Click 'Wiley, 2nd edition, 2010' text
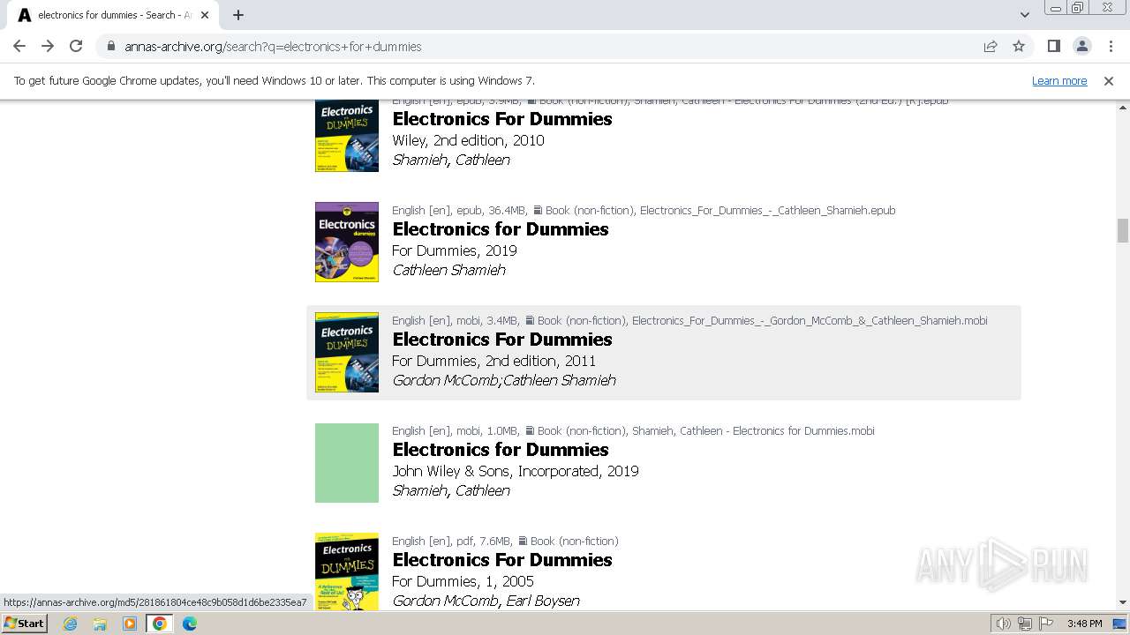 468,140
